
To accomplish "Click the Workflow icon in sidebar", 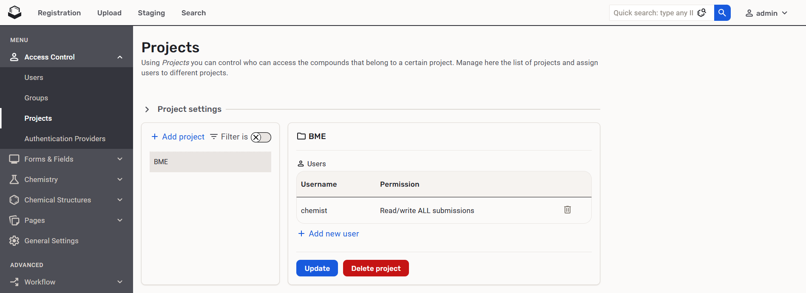I will point(14,282).
